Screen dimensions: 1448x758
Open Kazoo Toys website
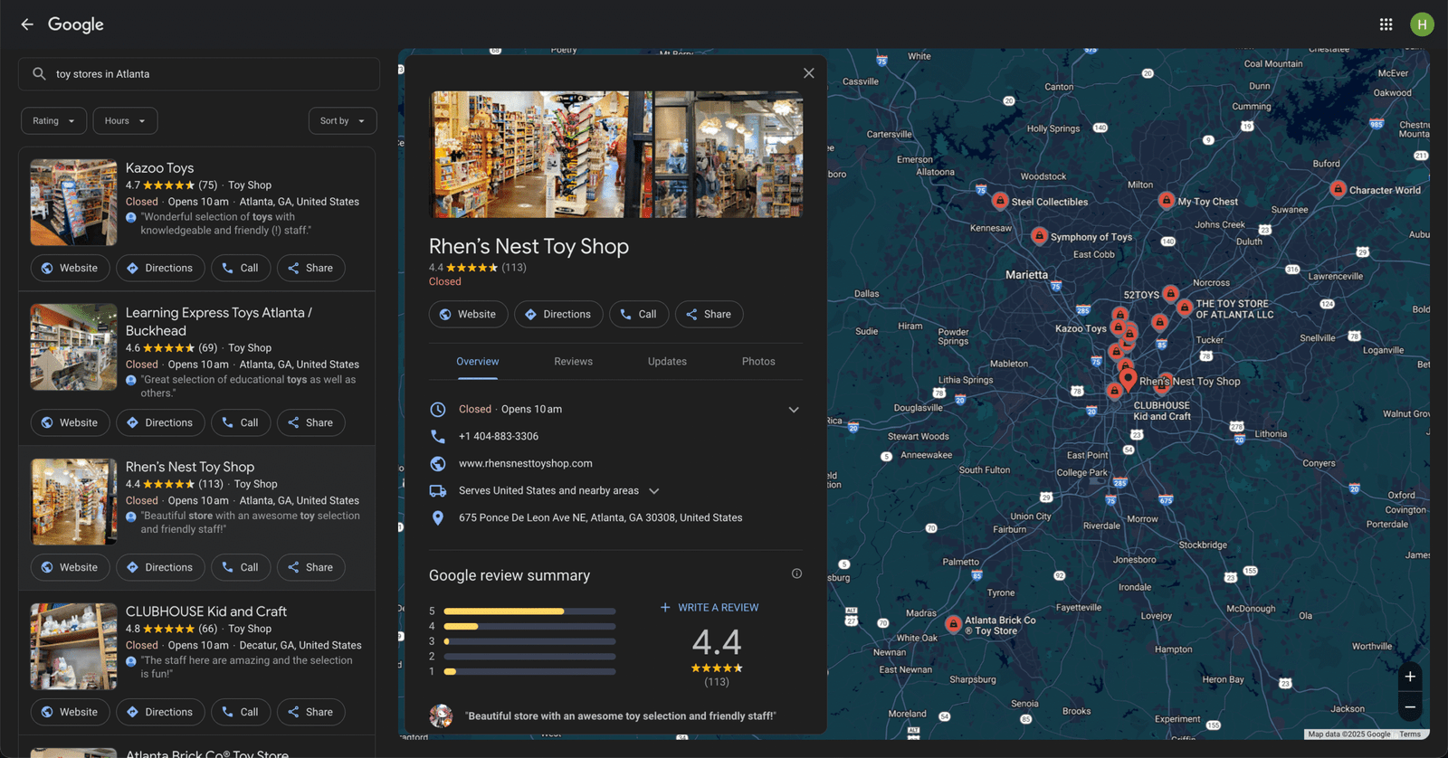pyautogui.click(x=71, y=268)
